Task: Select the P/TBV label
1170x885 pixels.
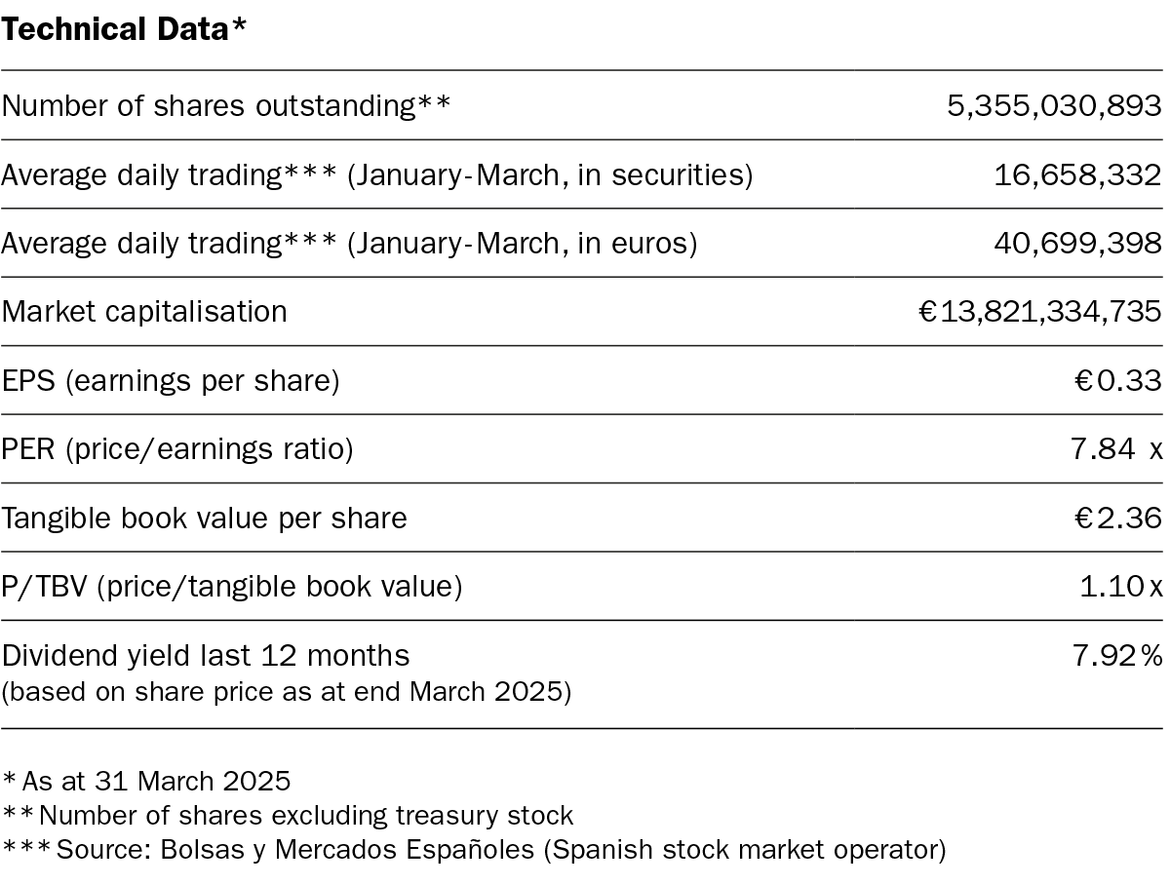Action: coord(231,587)
